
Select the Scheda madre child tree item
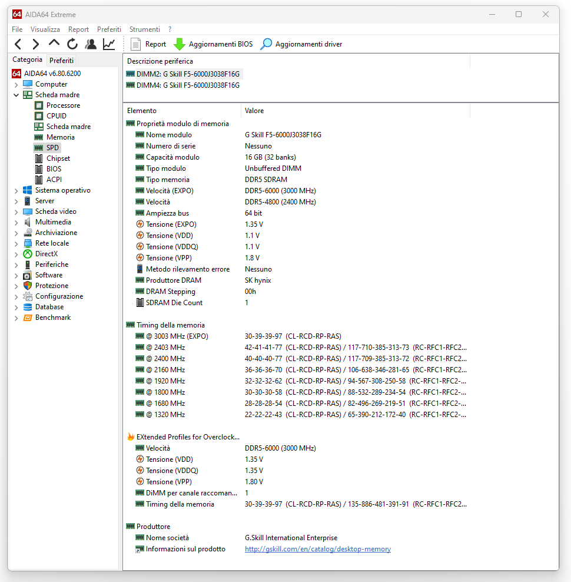tap(68, 127)
